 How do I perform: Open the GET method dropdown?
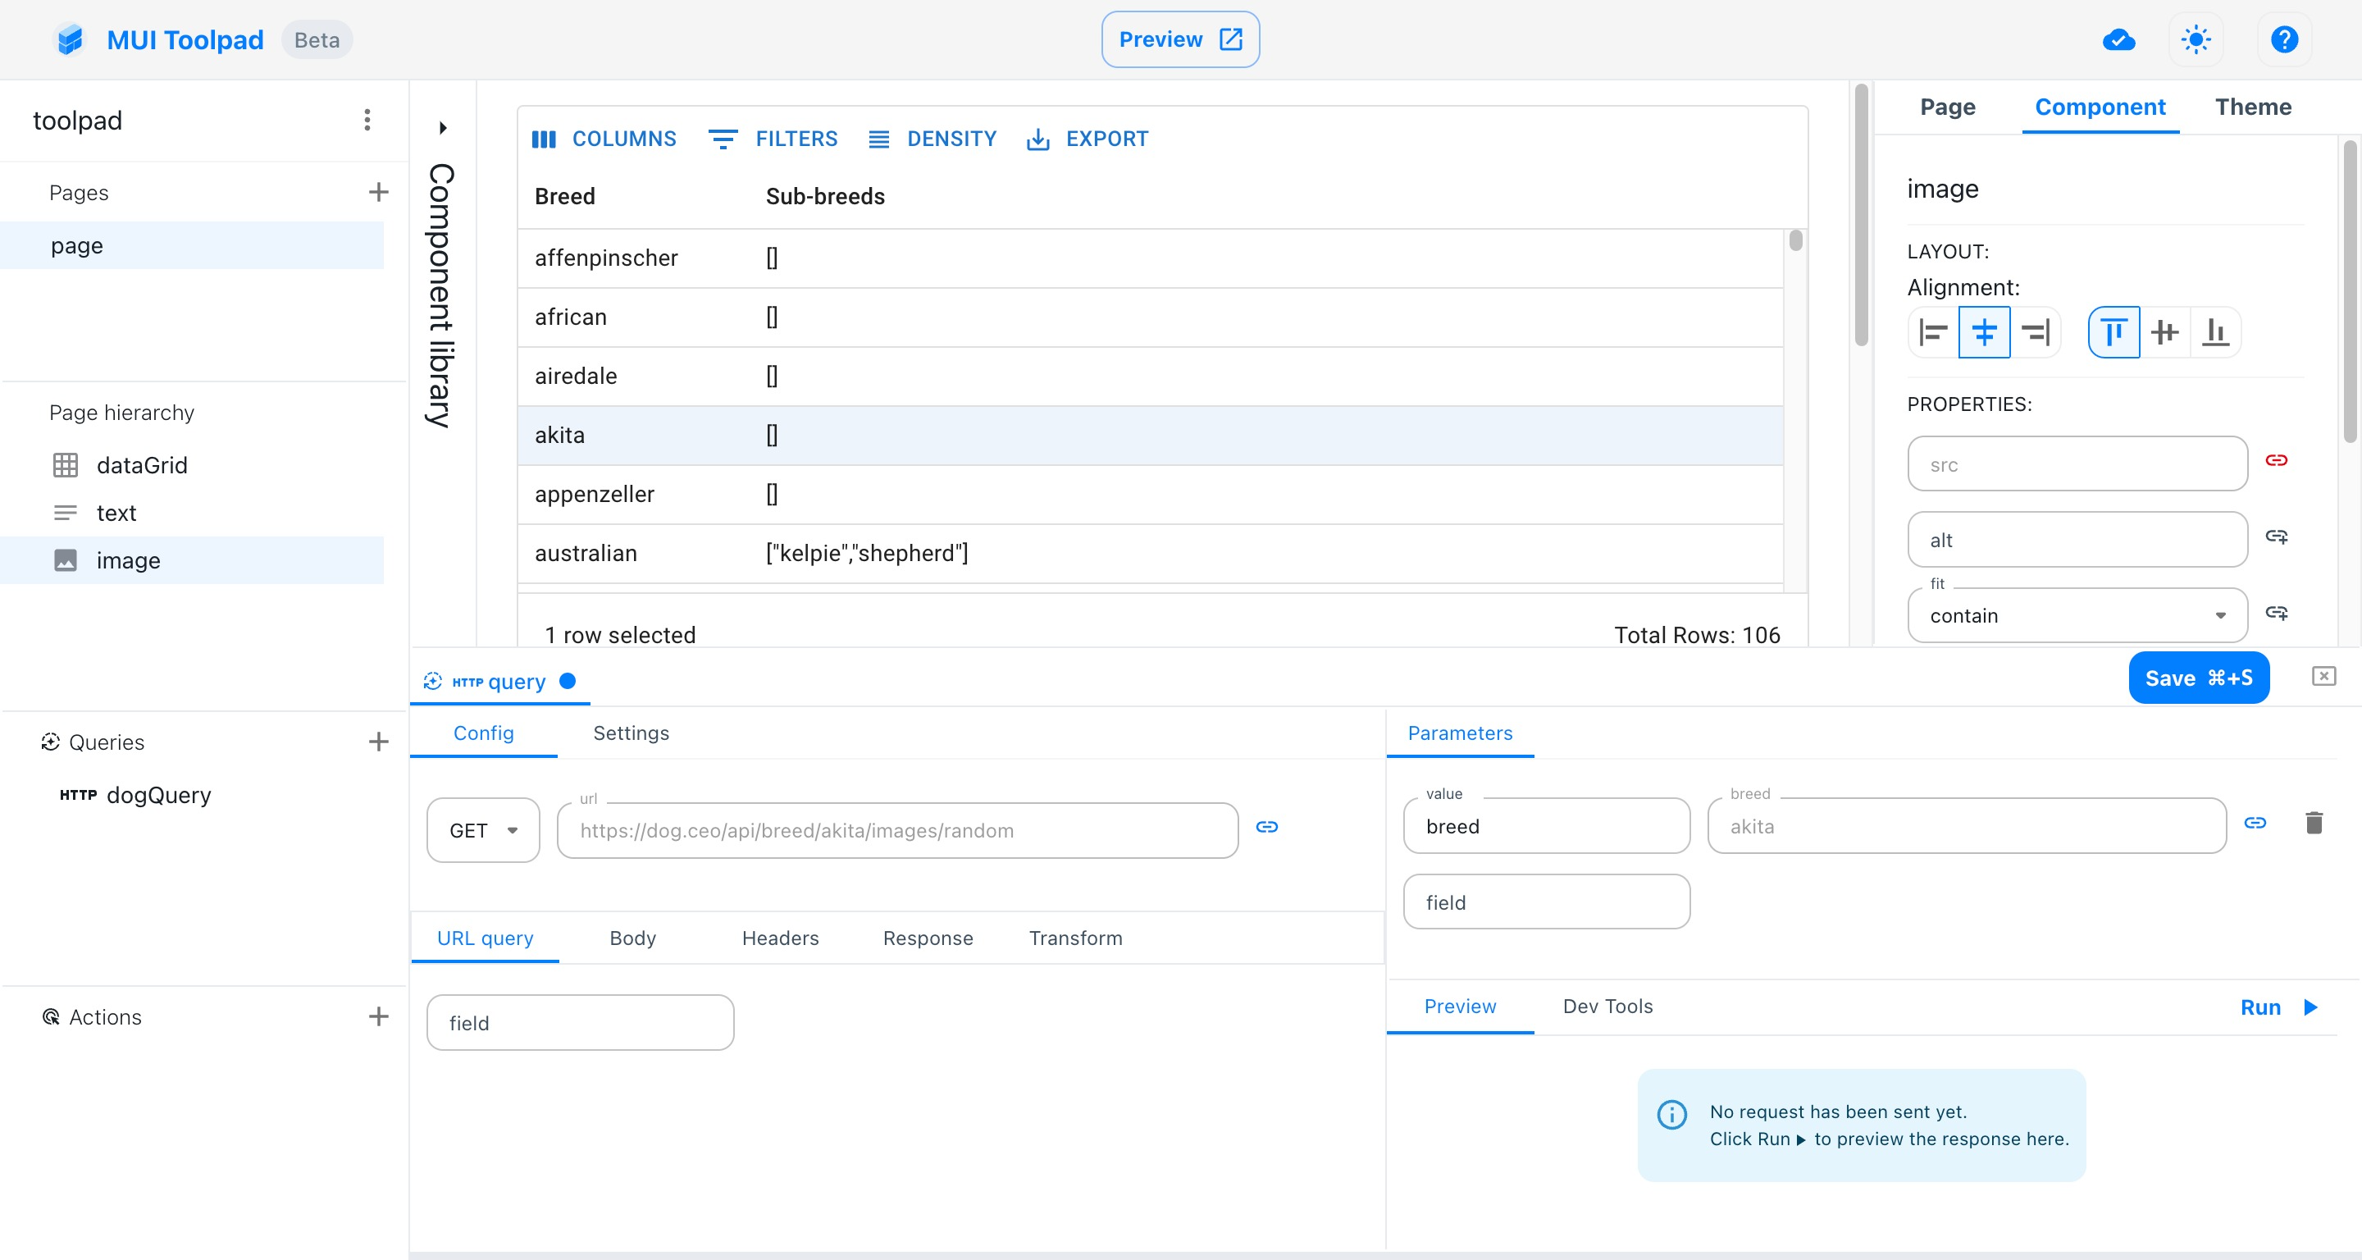point(483,830)
